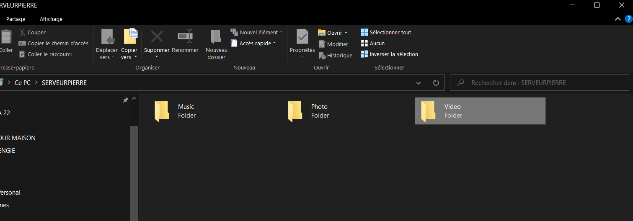The height and width of the screenshot is (221, 633).
Task: Switch to the Partage tab
Action: pos(16,19)
